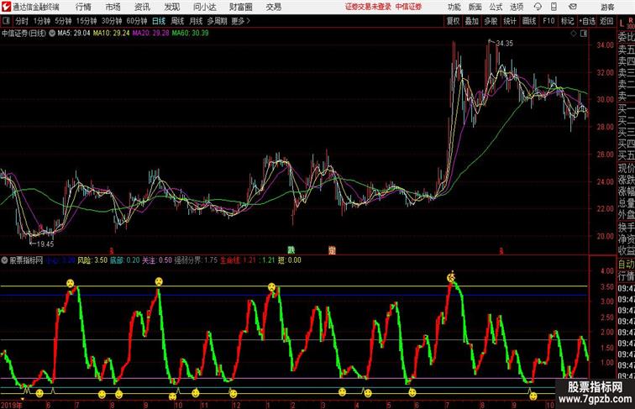
Task: Select the 周线 weekly chart tab
Action: coord(177,21)
